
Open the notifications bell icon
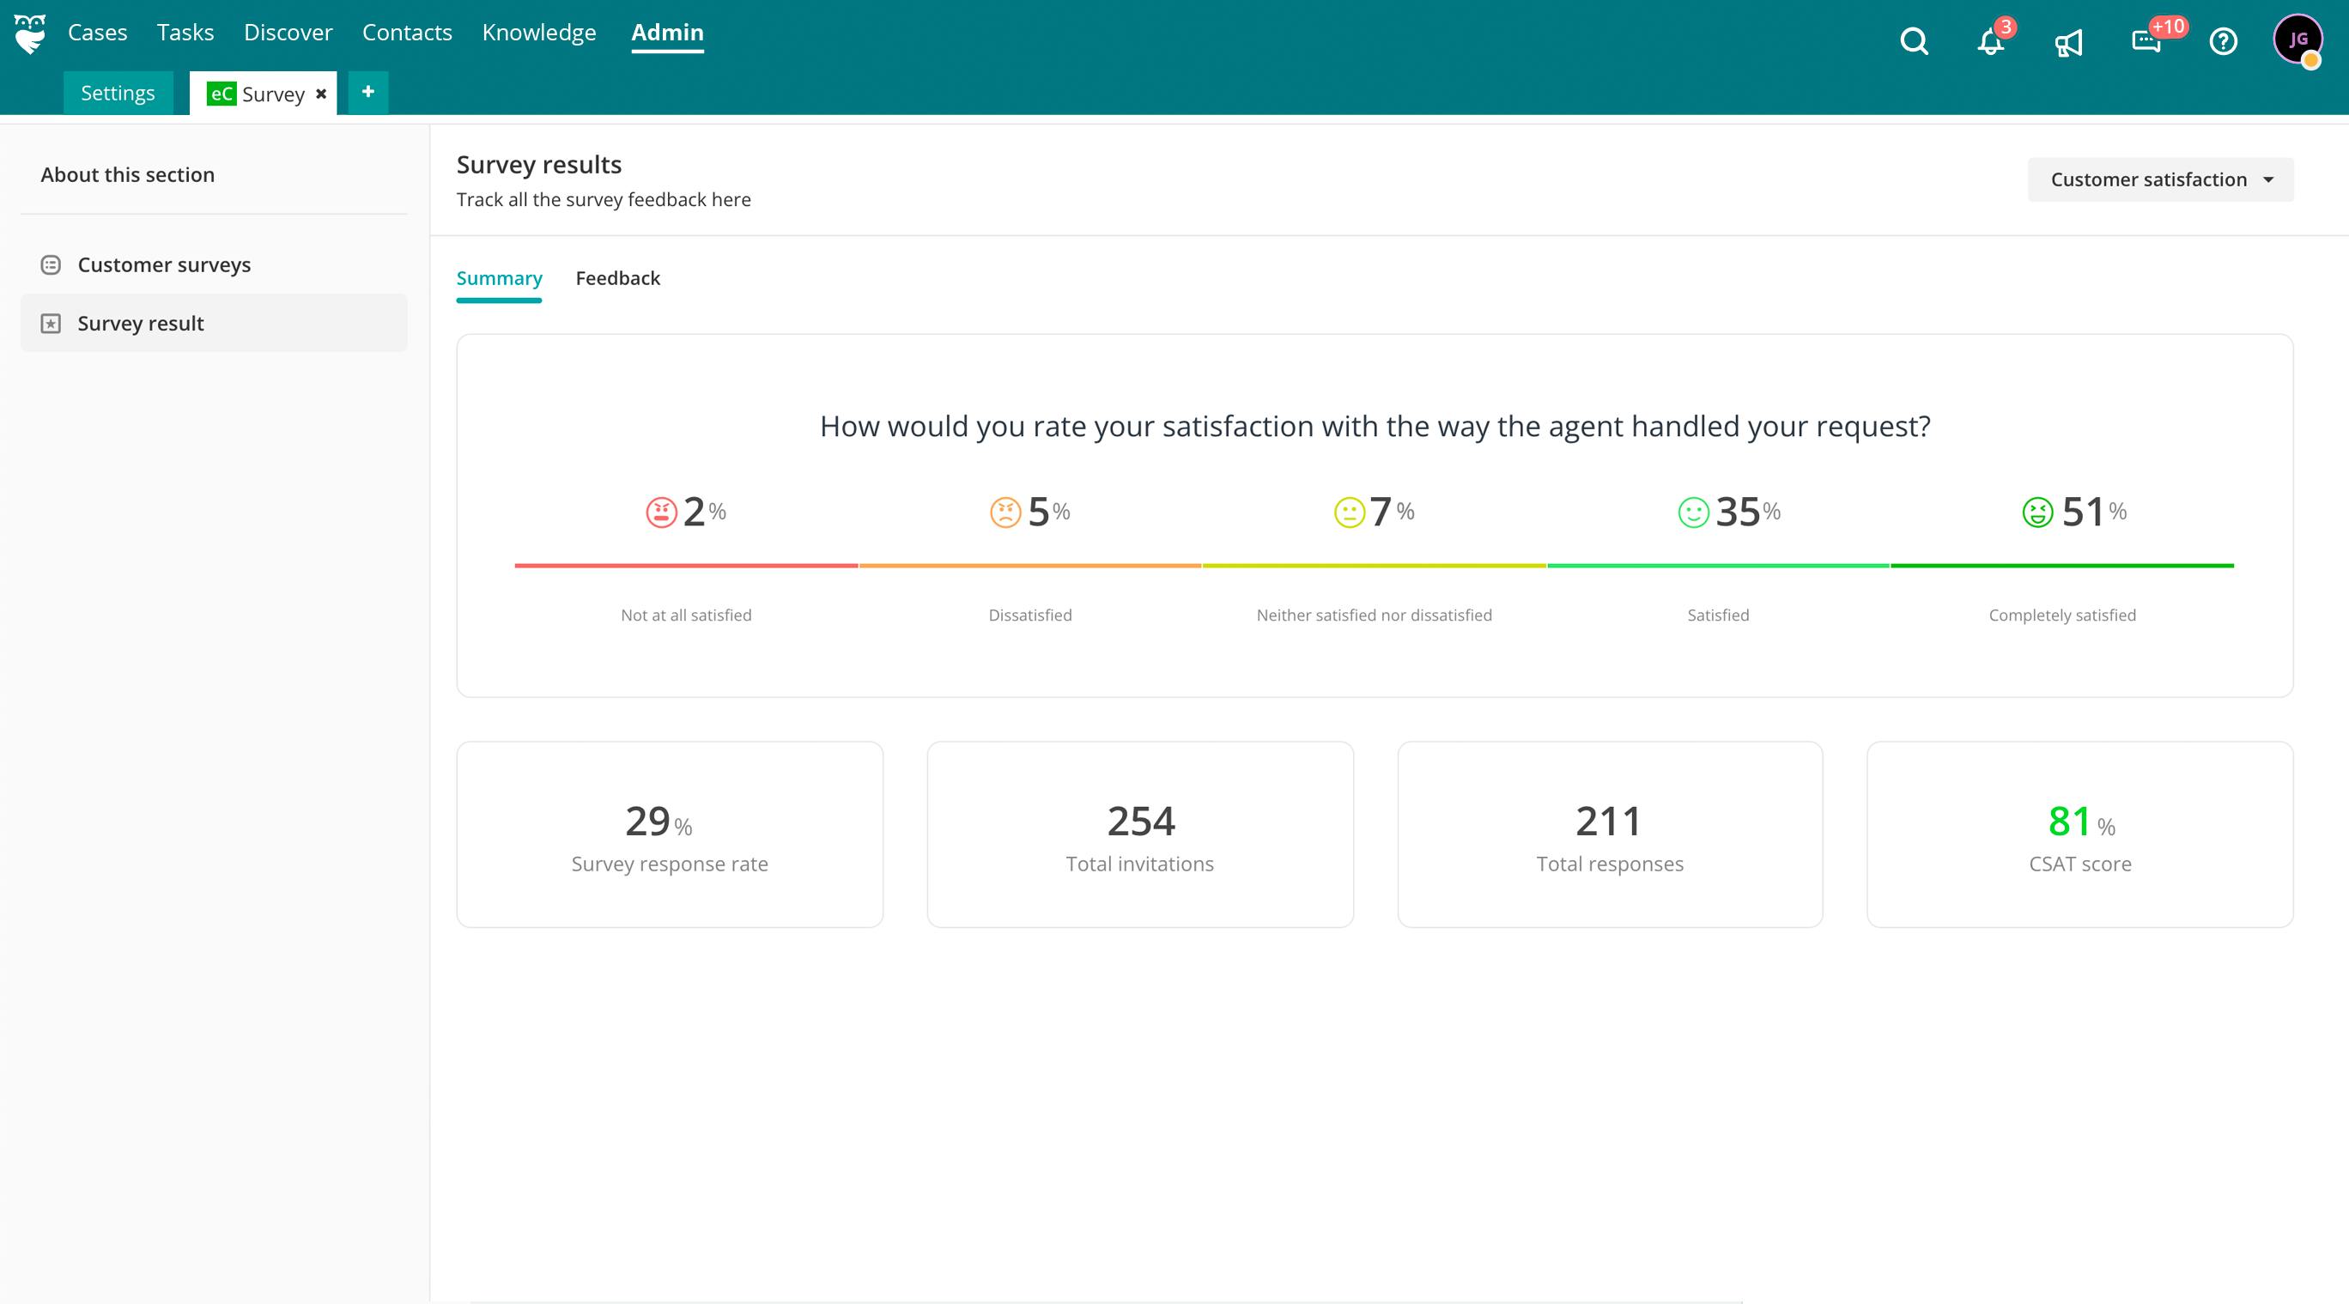pos(1990,42)
